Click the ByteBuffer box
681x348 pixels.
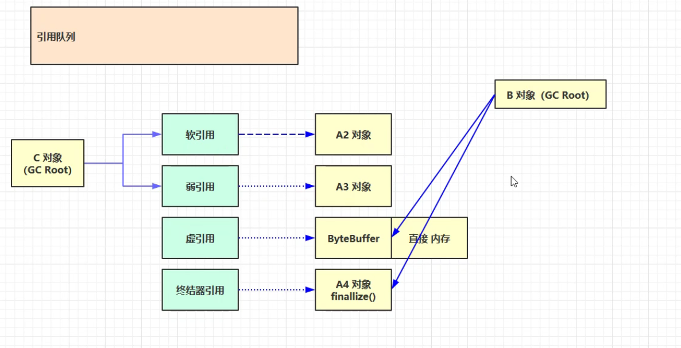coord(353,238)
